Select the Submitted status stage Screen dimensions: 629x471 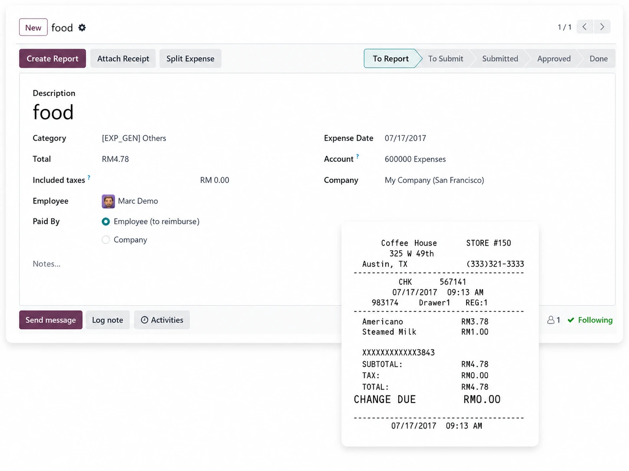pyautogui.click(x=500, y=59)
